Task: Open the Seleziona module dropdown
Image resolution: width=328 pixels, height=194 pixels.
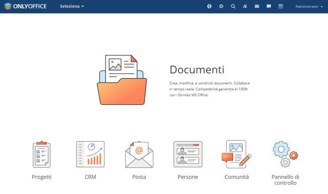Action: [72, 6]
